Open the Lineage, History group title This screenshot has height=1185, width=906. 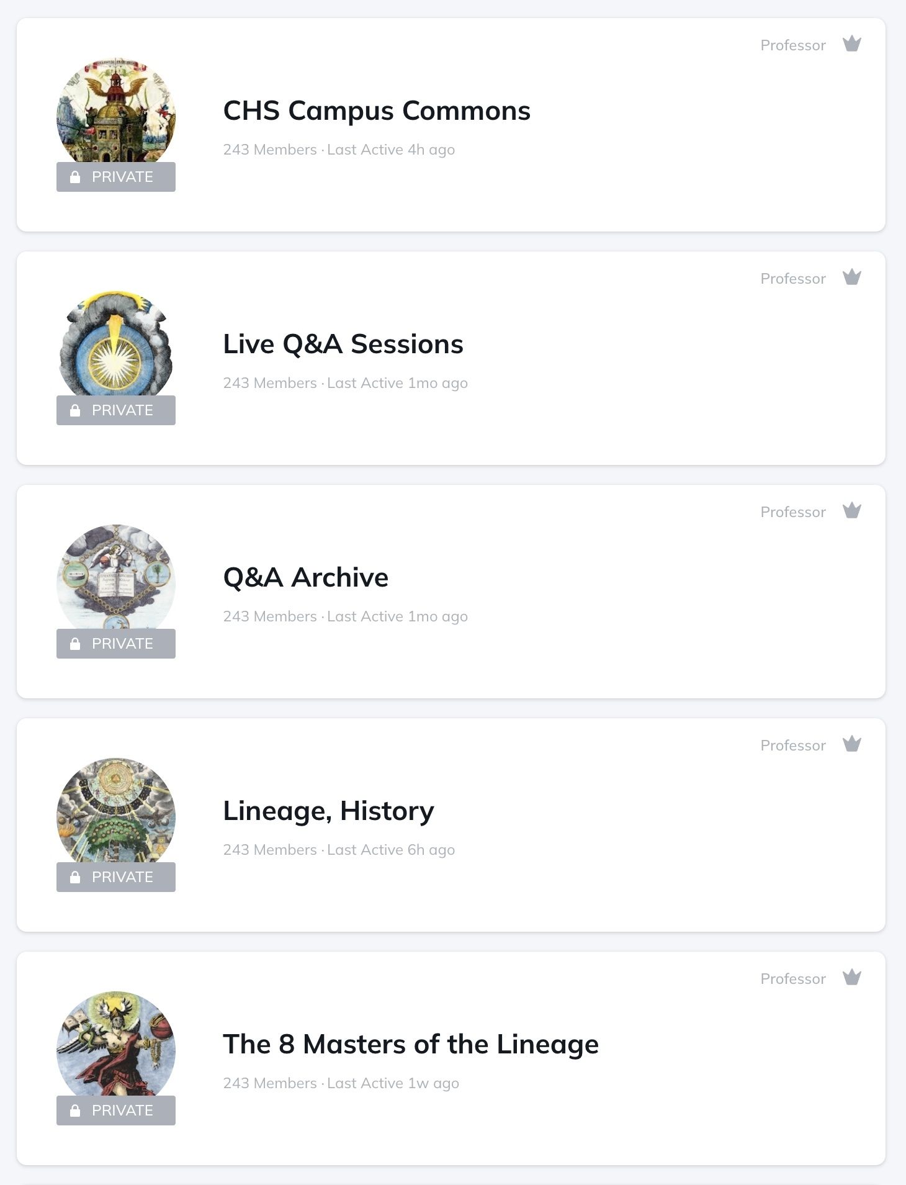coord(328,811)
